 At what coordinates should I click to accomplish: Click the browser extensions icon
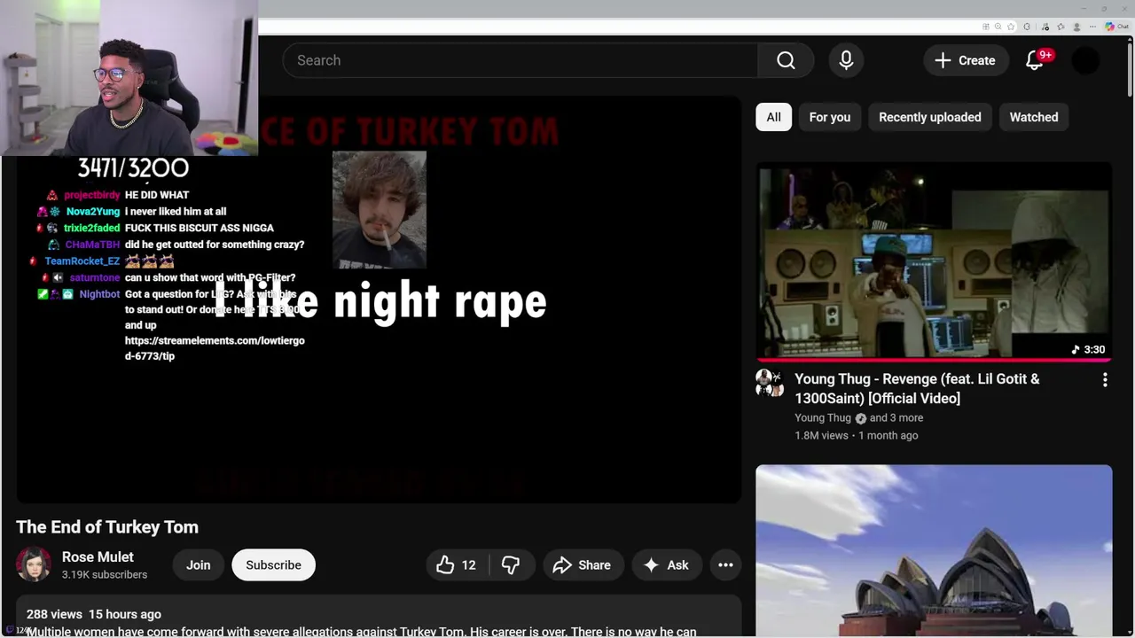point(1027,27)
